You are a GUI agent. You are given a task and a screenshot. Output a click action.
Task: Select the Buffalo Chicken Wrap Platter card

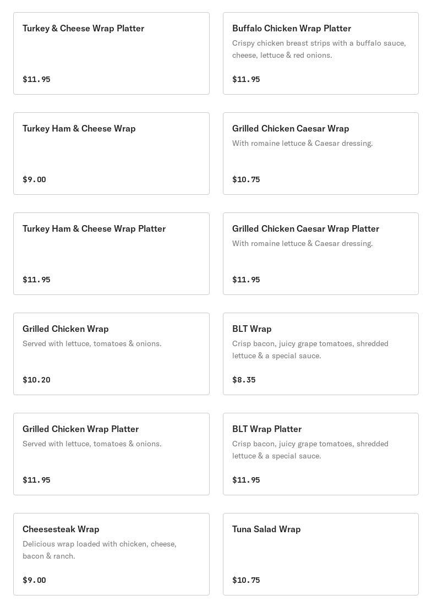point(321,53)
